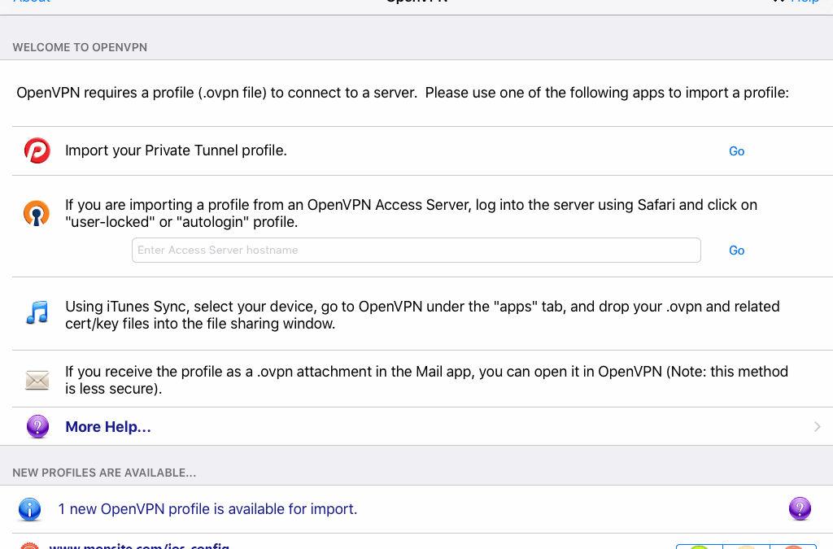Screen dimensions: 833x549
Task: Tap the blue info icon for new profile
Action: coord(30,509)
